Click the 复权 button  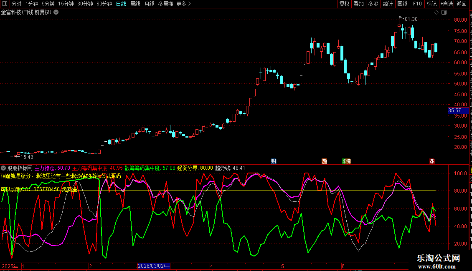pyautogui.click(x=344, y=4)
